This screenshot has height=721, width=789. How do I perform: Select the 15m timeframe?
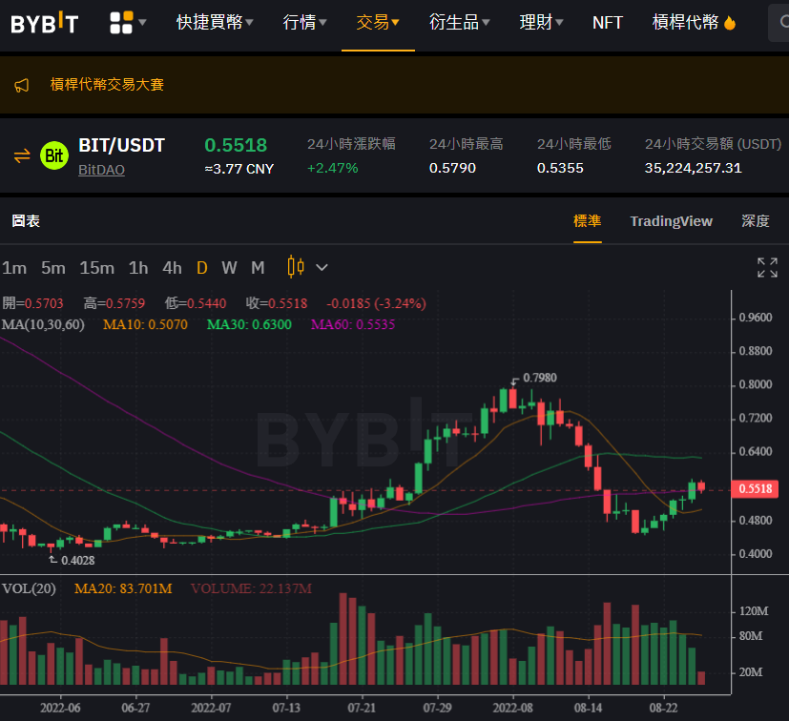[96, 268]
